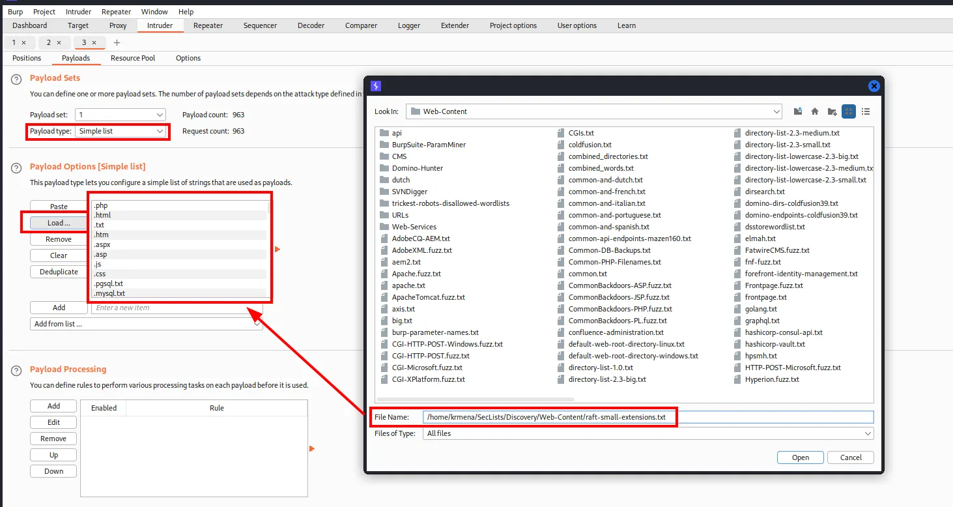Click the common.txt file icon
Screen dimensions: 953x507
point(561,274)
